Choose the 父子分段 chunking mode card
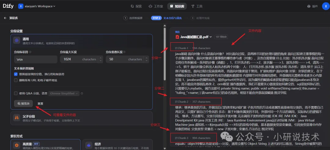This screenshot has height=150, width=330. pos(82,118)
